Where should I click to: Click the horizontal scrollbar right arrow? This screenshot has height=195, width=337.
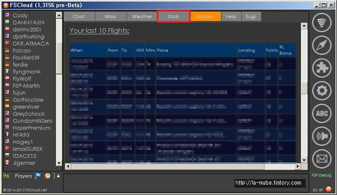tap(298, 166)
